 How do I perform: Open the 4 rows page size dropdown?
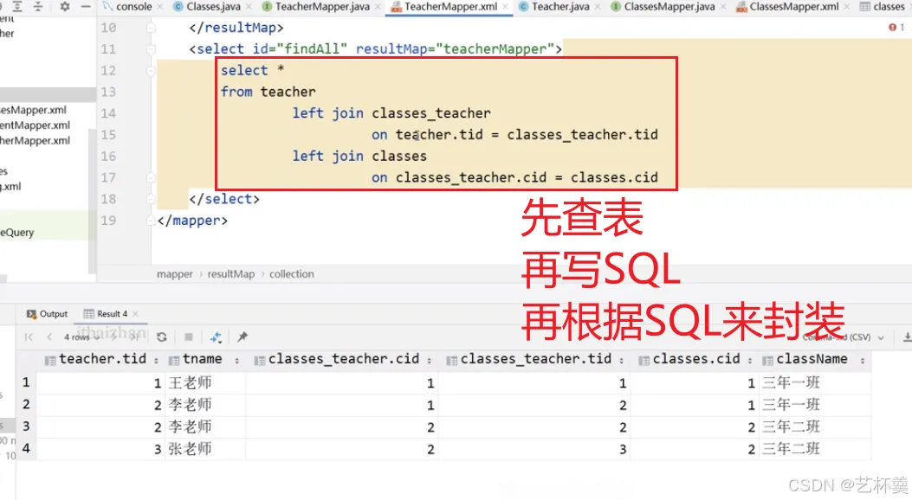coord(81,337)
